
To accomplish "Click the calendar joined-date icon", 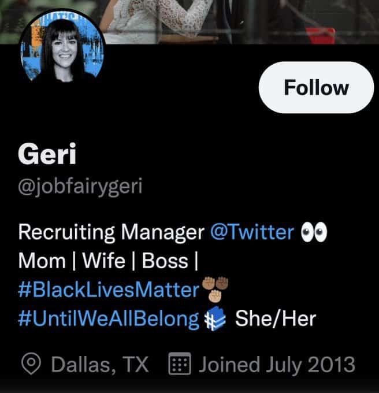I will [x=180, y=364].
